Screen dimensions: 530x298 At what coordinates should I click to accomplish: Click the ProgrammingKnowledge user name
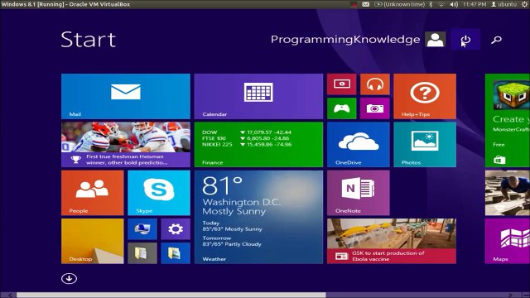(x=345, y=40)
